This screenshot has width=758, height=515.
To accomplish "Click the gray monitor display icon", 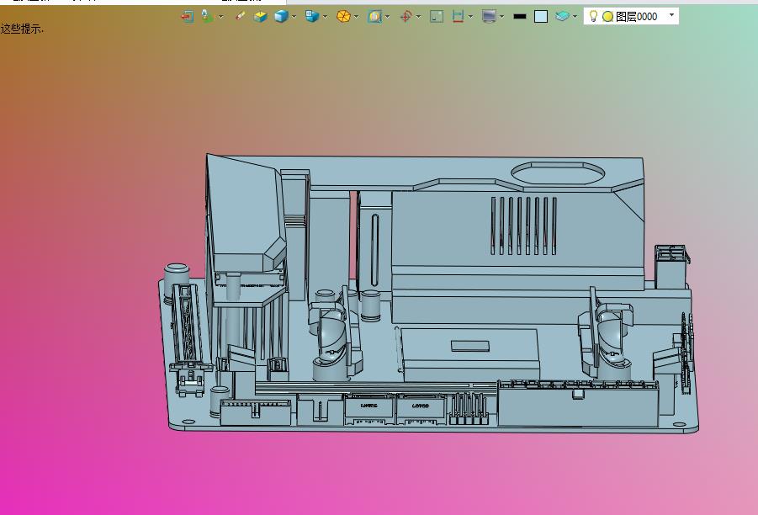I will click(490, 17).
